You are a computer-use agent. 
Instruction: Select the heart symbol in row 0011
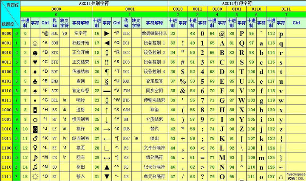35,62
